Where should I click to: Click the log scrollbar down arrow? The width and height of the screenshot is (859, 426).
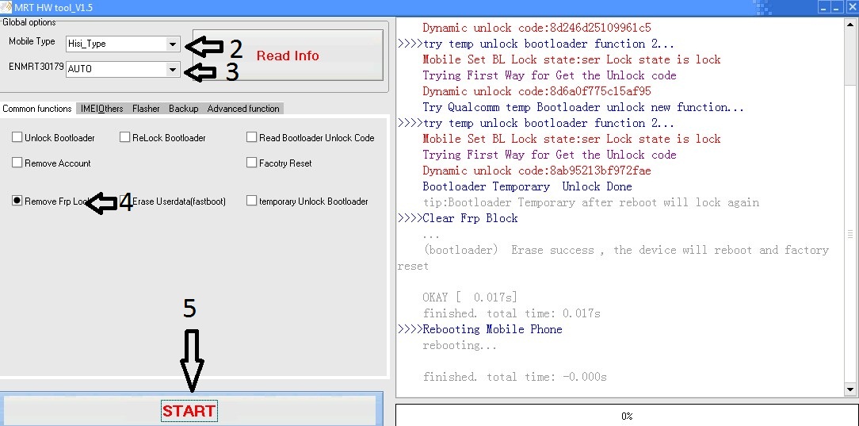click(850, 390)
